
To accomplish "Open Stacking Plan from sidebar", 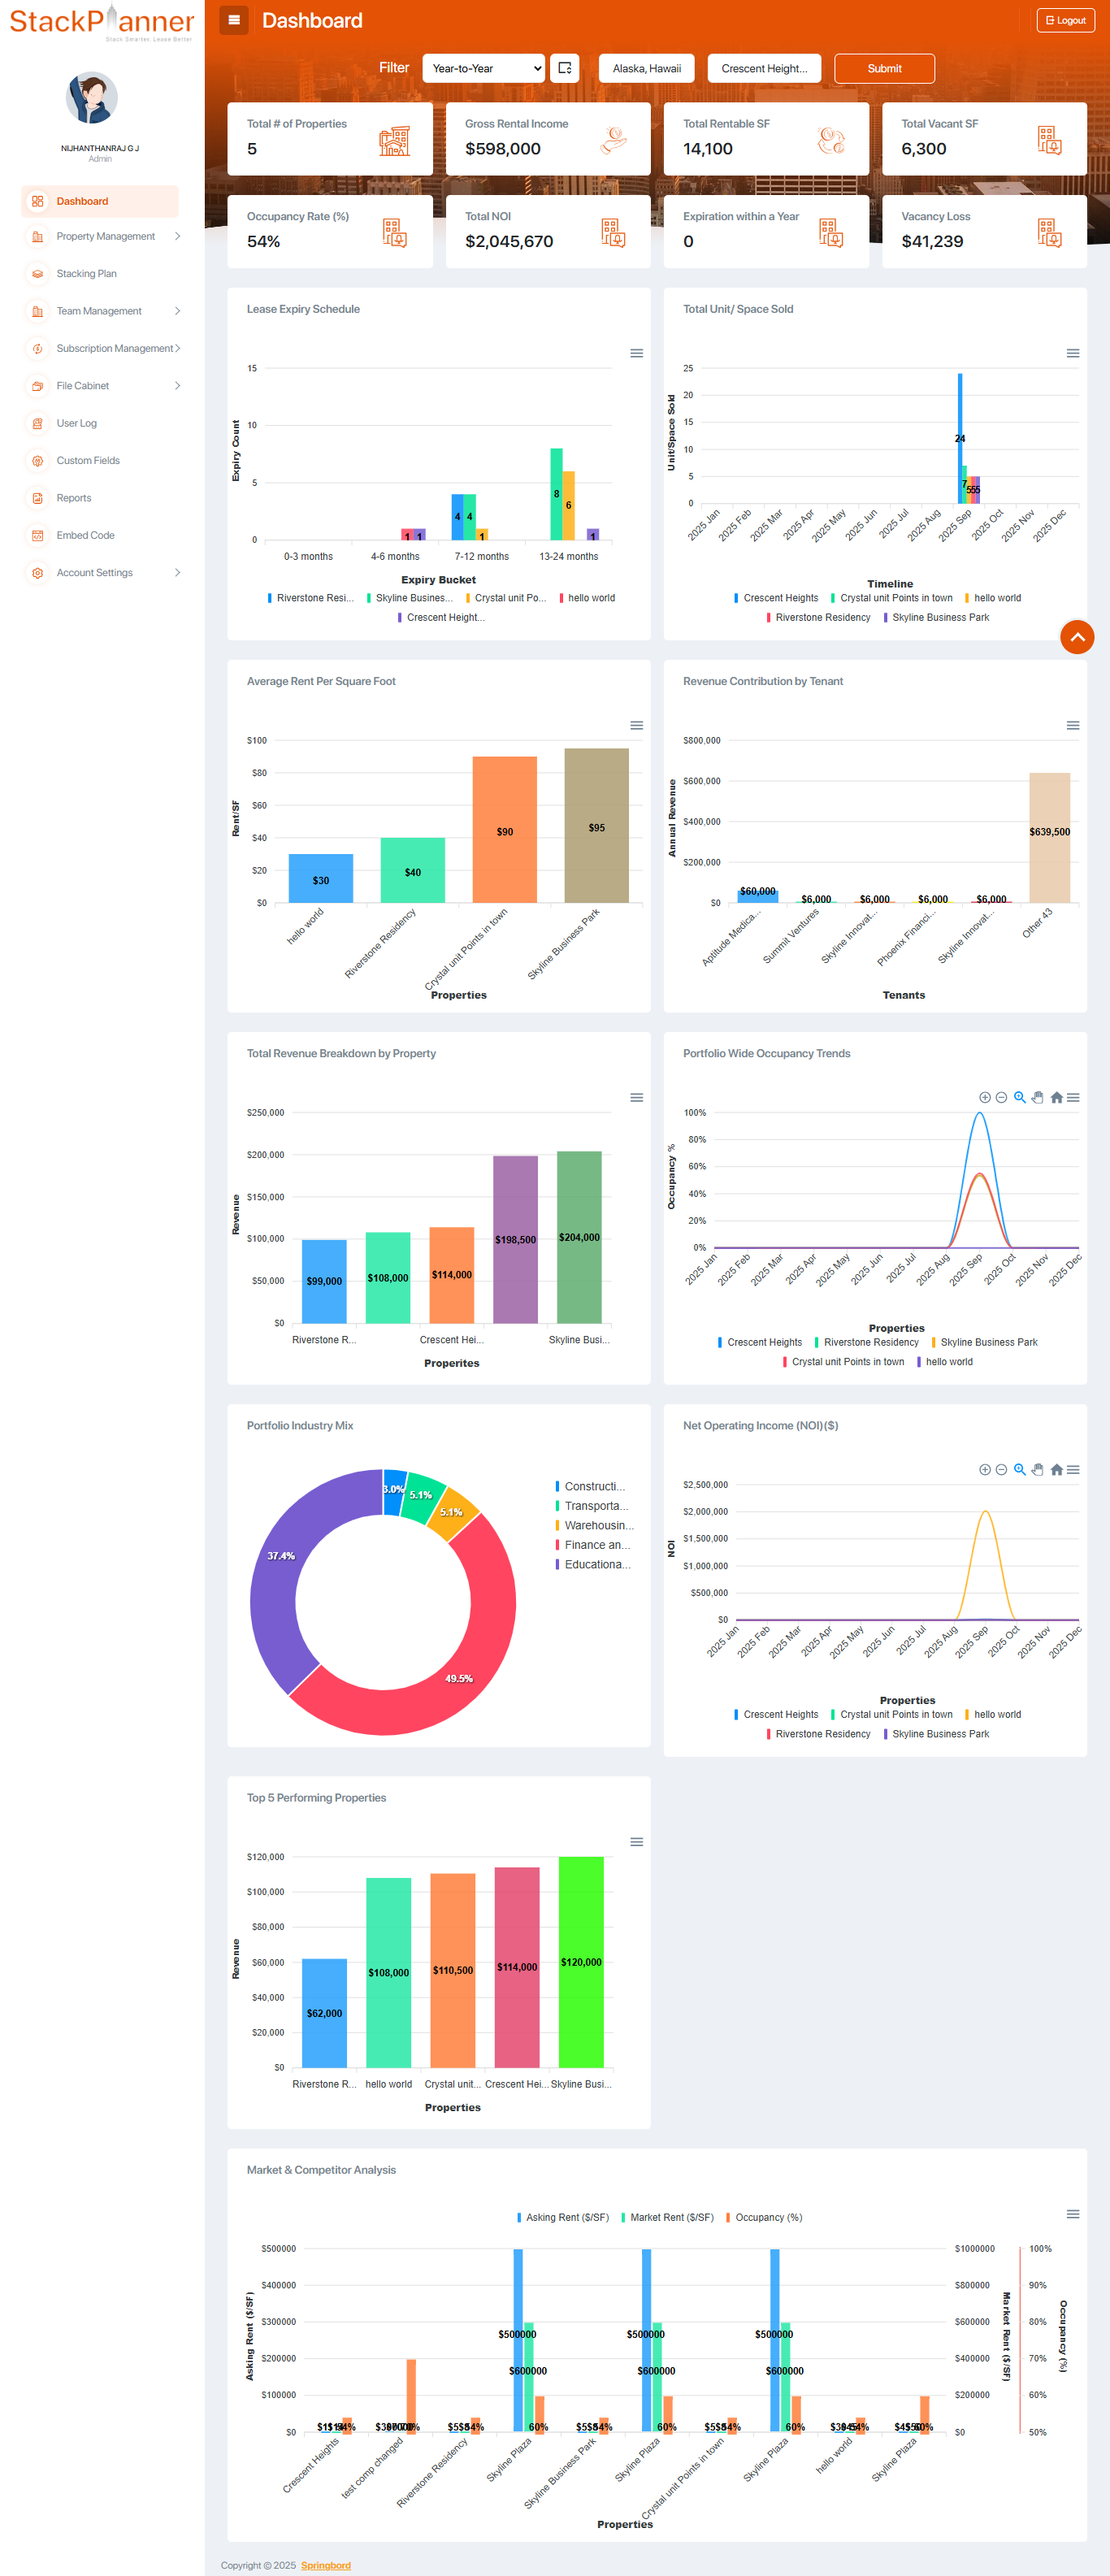I will pyautogui.click(x=86, y=274).
